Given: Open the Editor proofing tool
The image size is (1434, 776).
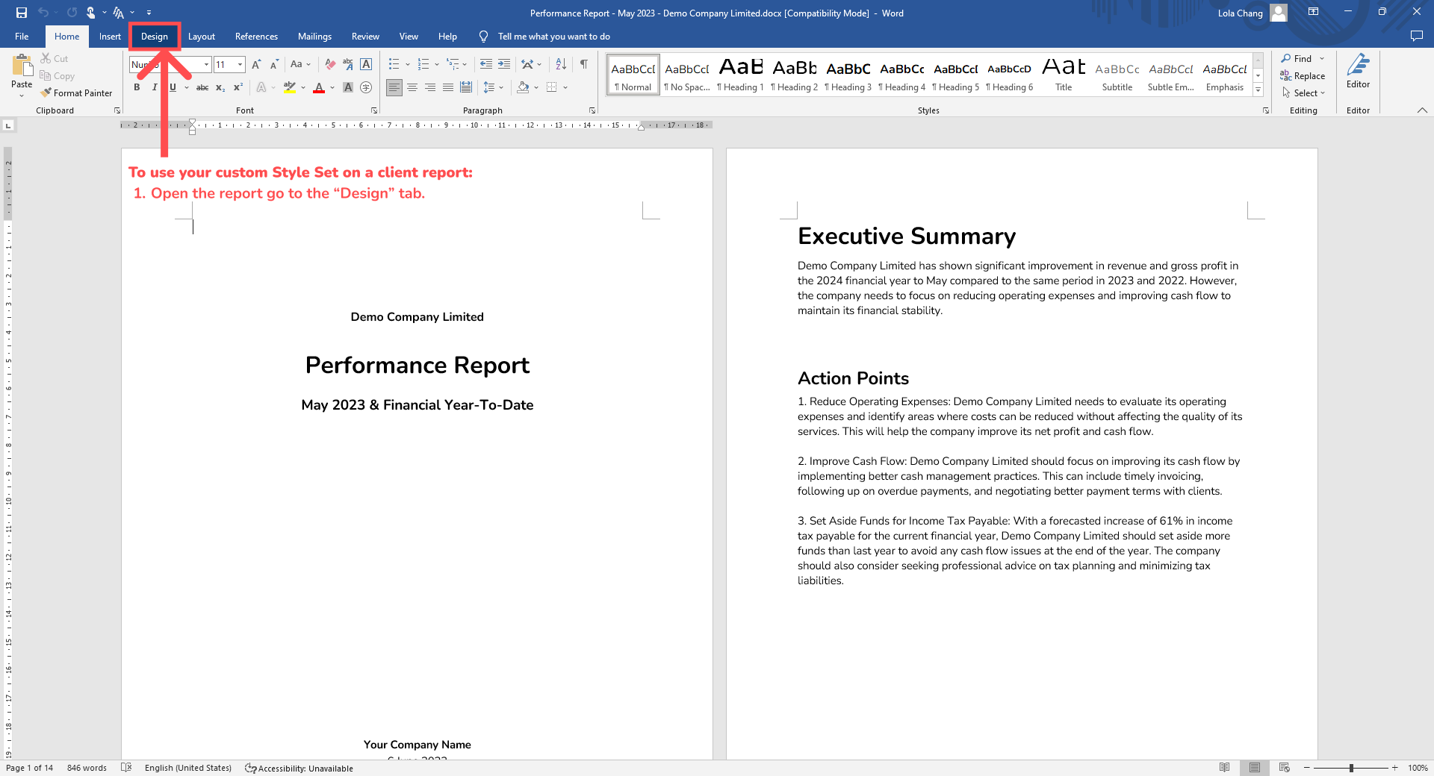Looking at the screenshot, I should tap(1357, 72).
